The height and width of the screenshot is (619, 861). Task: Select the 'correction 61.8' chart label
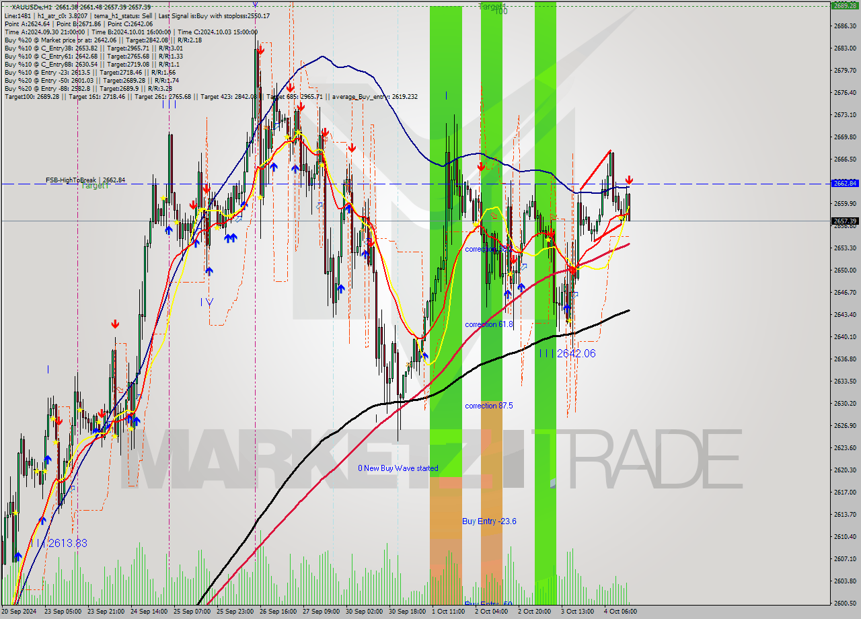coord(489,324)
